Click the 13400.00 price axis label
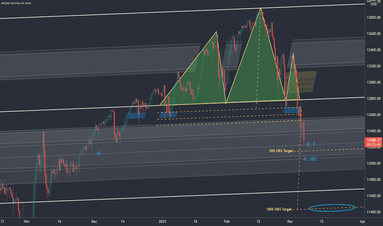 pos(374,50)
